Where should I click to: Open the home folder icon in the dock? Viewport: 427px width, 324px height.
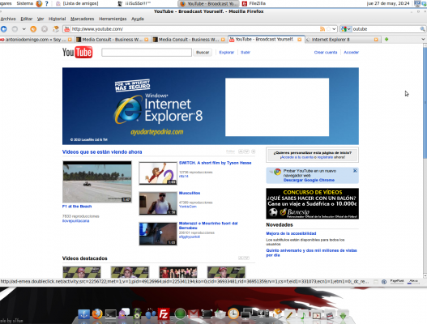pyautogui.click(x=277, y=314)
